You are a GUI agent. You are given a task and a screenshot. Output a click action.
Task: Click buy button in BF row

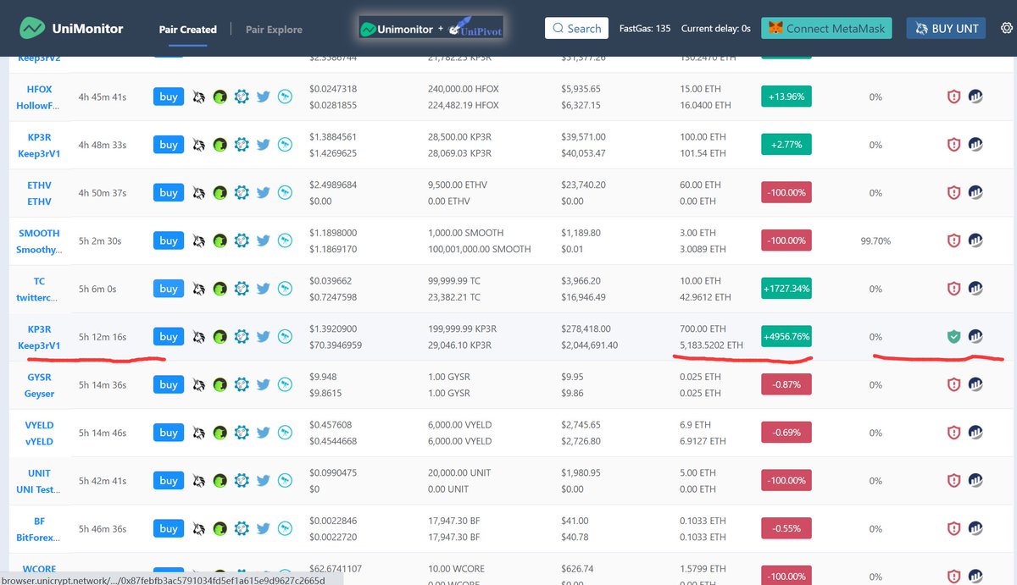point(169,528)
